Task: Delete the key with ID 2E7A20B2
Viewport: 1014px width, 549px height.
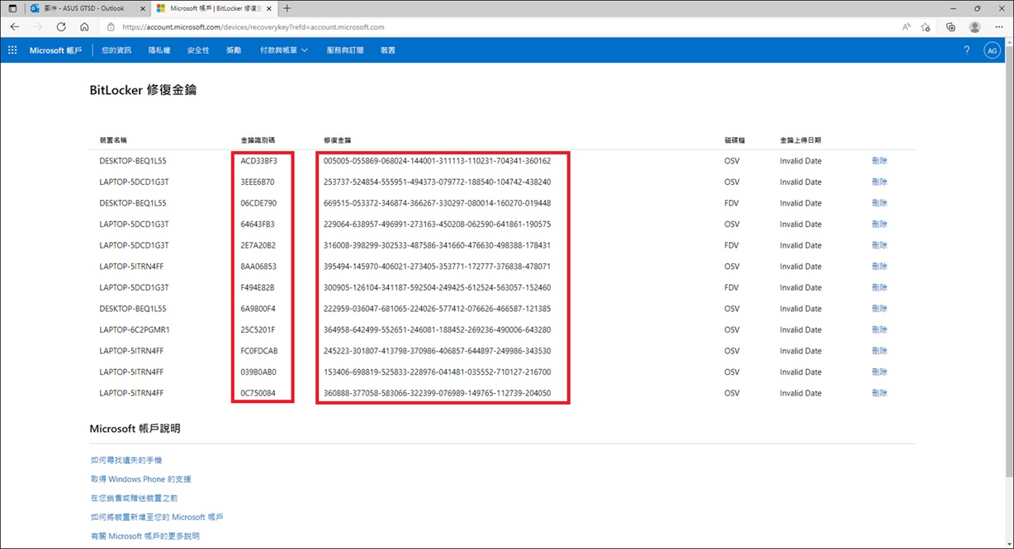Action: pyautogui.click(x=879, y=245)
